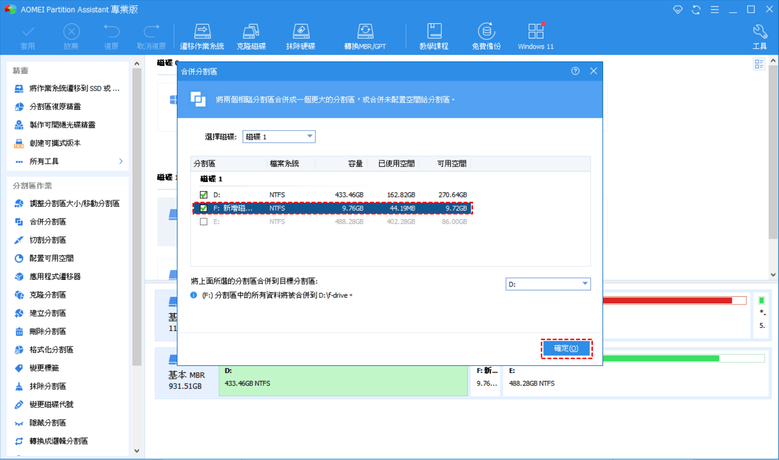Click the left sidebar scroll up arrow
Screen dimensions: 779x460
coord(137,64)
